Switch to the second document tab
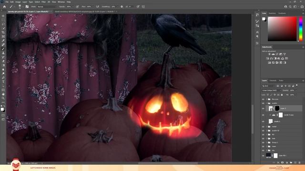This screenshot has width=305, height=171. [x=84, y=11]
